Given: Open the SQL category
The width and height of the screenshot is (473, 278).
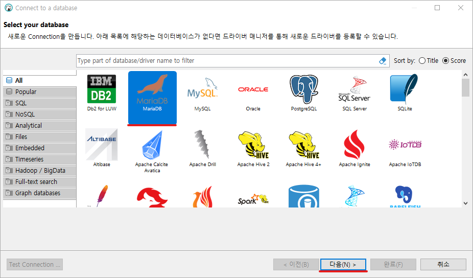Looking at the screenshot, I should pyautogui.click(x=39, y=103).
